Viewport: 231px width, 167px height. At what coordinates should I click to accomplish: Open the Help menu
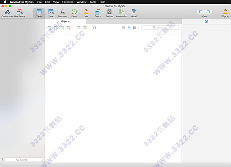coord(102,2)
